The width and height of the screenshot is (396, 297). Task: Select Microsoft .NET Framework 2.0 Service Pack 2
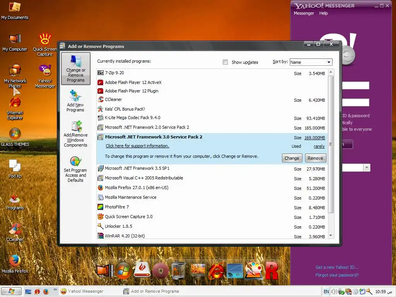212,128
